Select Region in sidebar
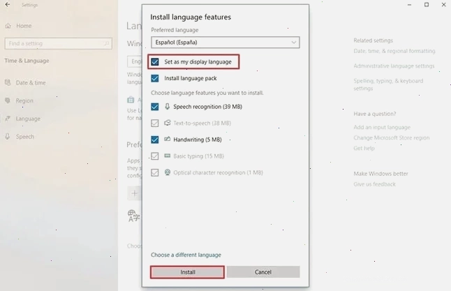 24,100
